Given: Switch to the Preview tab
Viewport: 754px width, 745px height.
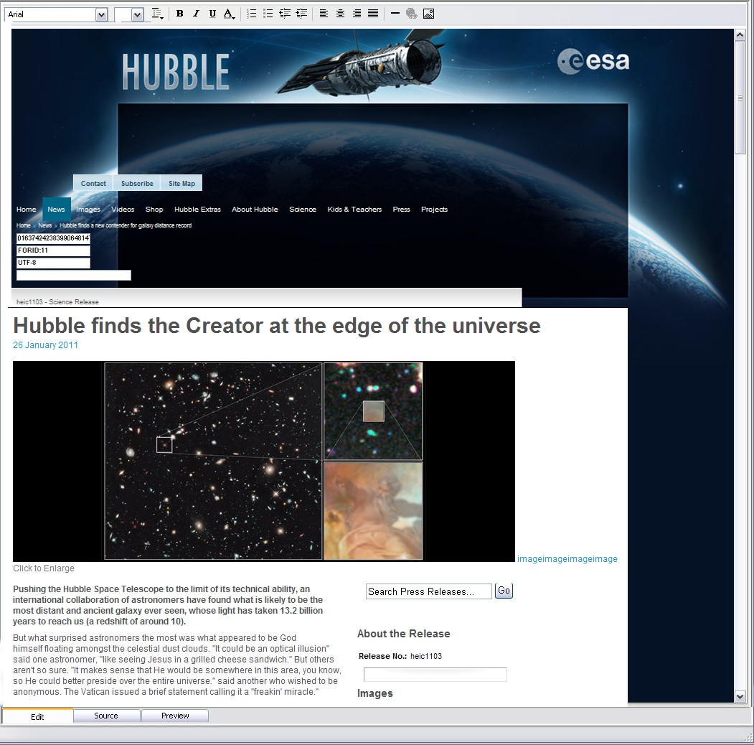Looking at the screenshot, I should pyautogui.click(x=175, y=716).
